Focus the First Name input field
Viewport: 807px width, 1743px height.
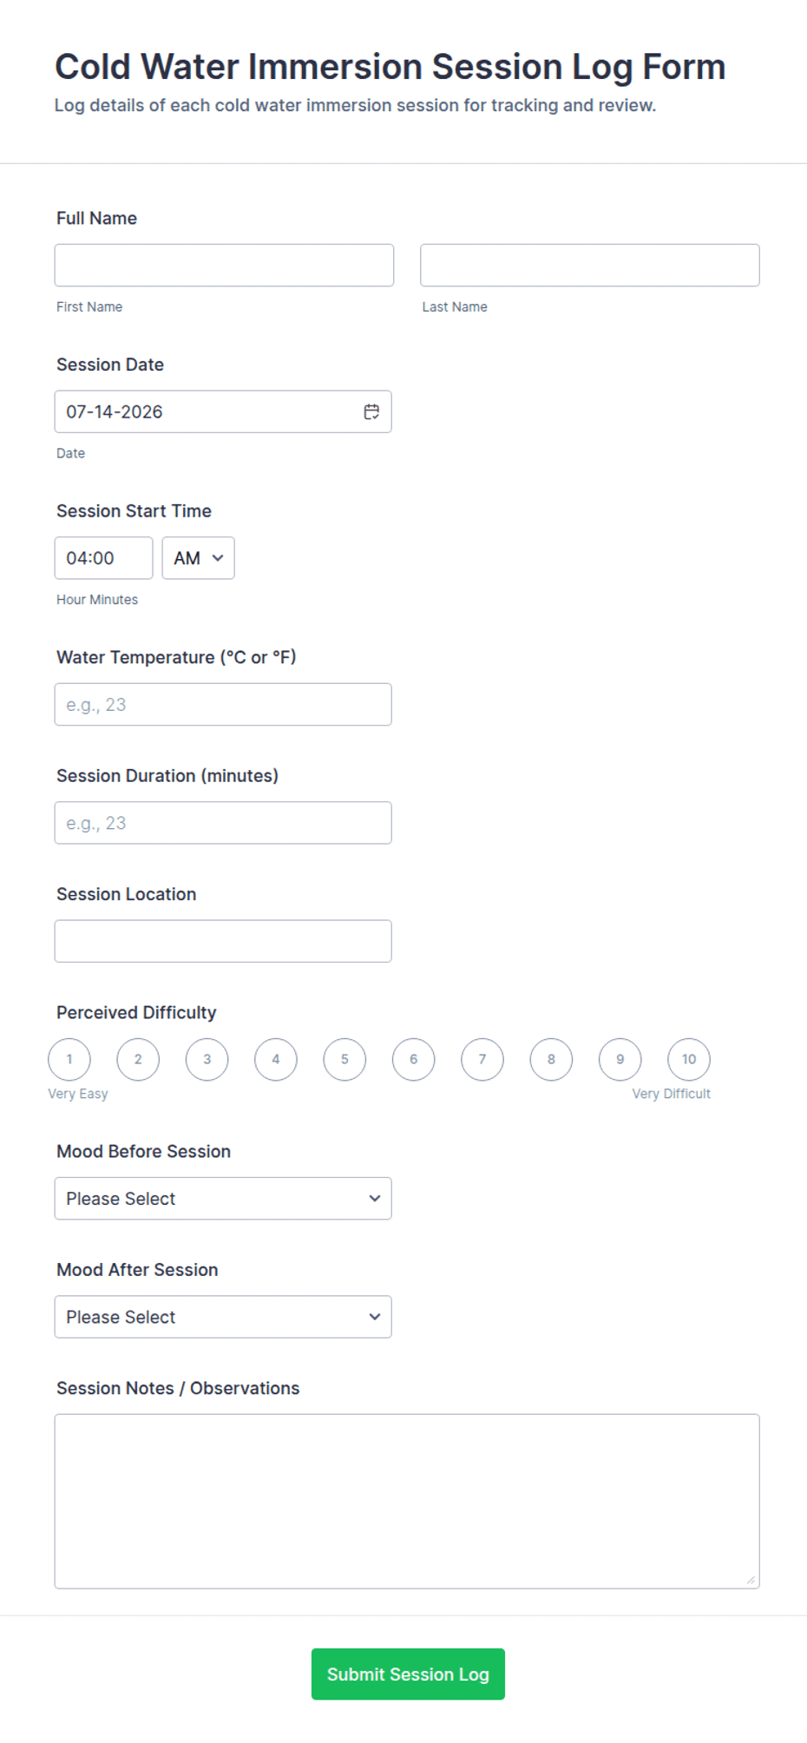coord(224,265)
